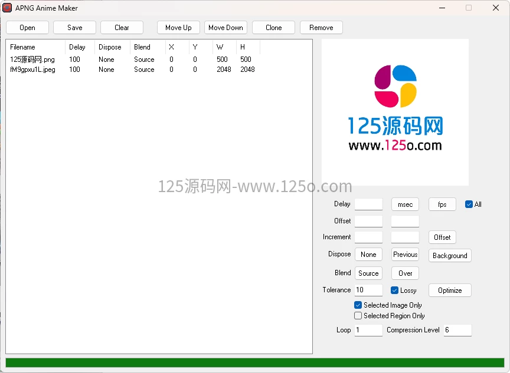The image size is (510, 373).
Task: Apply increment values via Offset button
Action: (442, 237)
